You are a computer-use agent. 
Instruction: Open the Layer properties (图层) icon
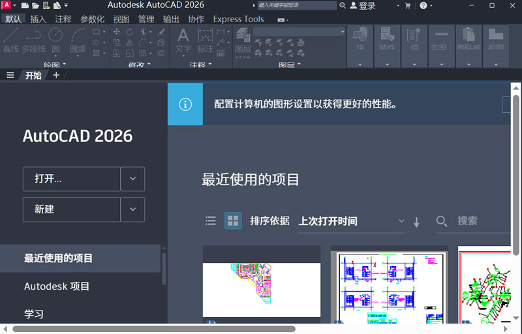[243, 40]
